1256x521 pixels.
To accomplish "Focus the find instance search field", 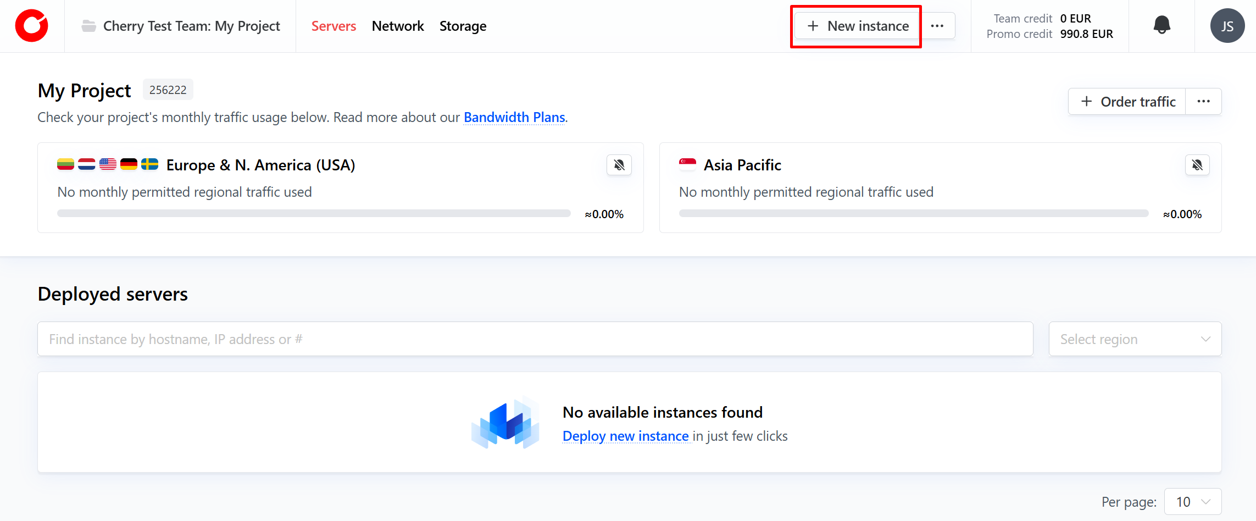I will point(535,339).
